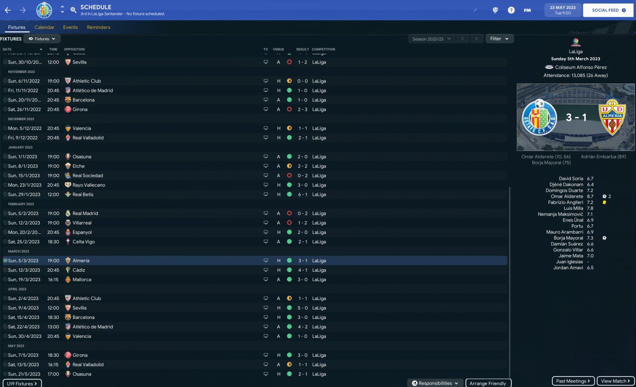Open Borja Mayoral in the ratings list
636x387 pixels.
pyautogui.click(x=569, y=238)
